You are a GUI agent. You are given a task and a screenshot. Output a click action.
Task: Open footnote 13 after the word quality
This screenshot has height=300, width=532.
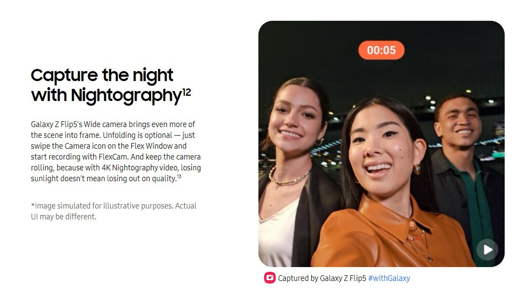(x=179, y=176)
